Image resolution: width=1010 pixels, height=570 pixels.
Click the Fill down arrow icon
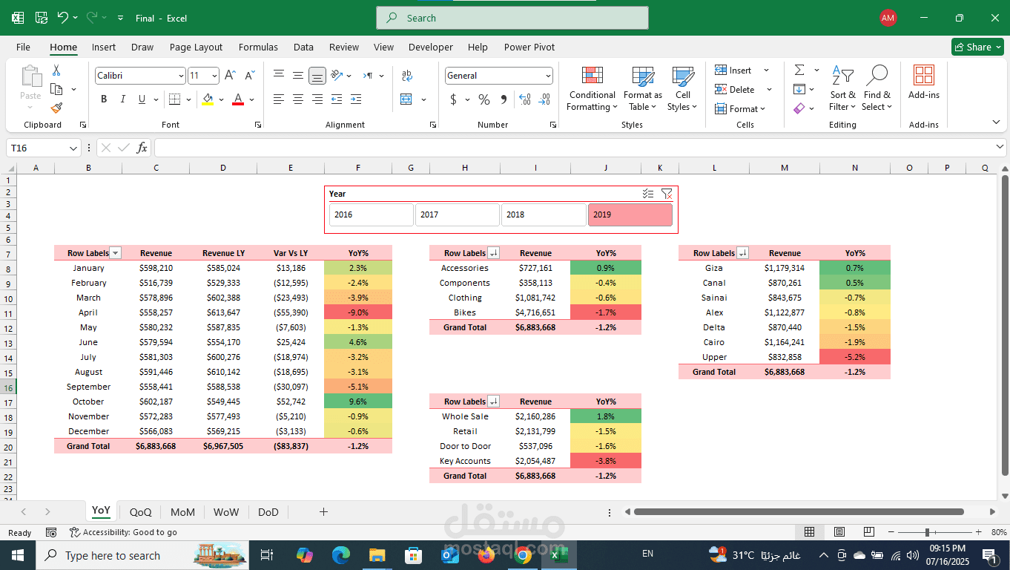point(799,89)
